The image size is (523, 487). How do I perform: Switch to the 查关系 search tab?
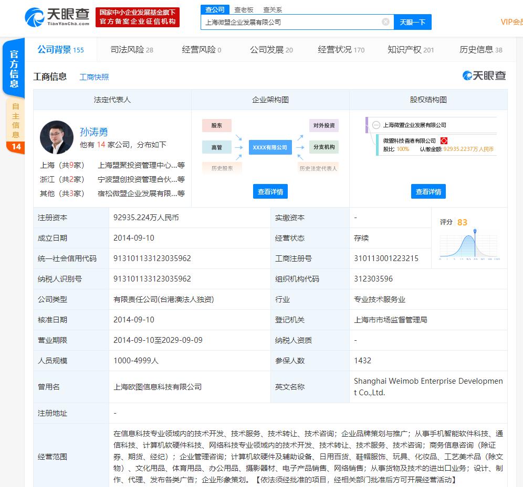[273, 10]
